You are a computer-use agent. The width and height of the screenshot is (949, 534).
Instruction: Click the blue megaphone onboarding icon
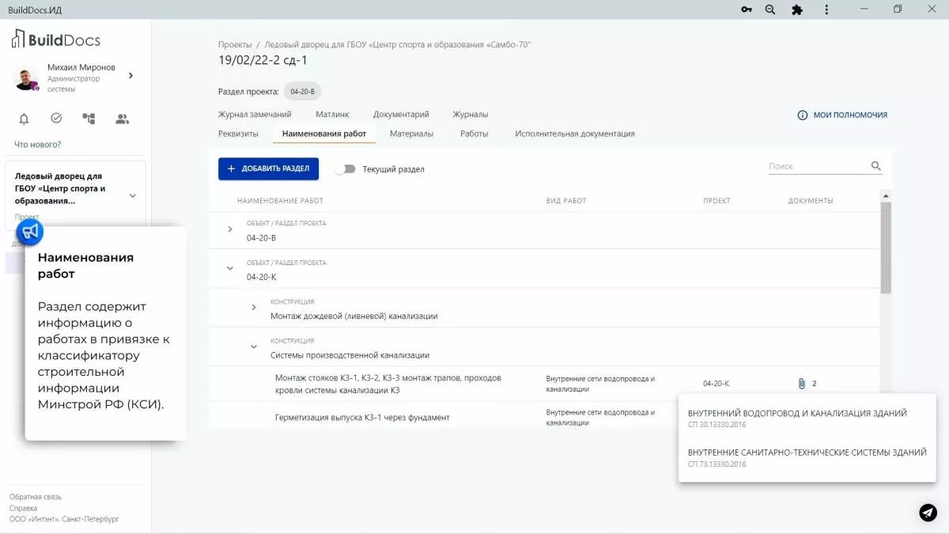point(28,232)
